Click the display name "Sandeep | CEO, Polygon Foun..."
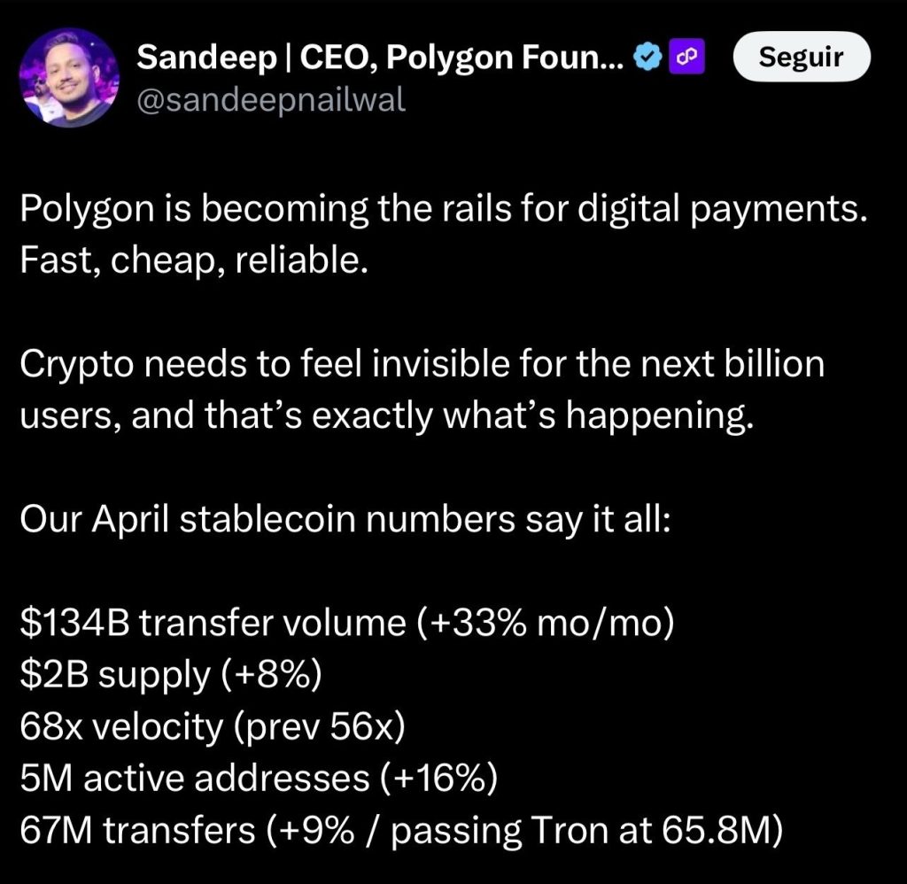Image resolution: width=907 pixels, height=884 pixels. (380, 58)
